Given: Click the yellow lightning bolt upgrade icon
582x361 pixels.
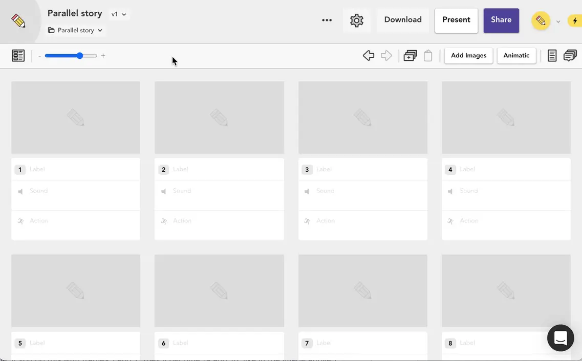Looking at the screenshot, I should [x=575, y=21].
